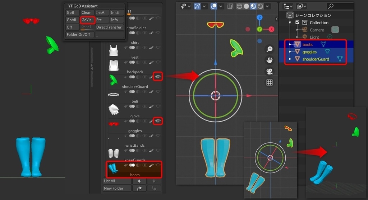Open the Etc option in GoB Assistant
Viewport: 368px width, 200px height.
[x=102, y=20]
